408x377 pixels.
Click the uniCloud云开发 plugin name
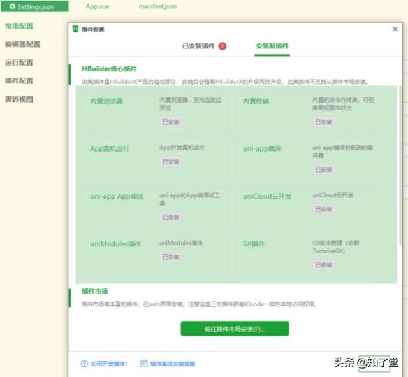[267, 196]
